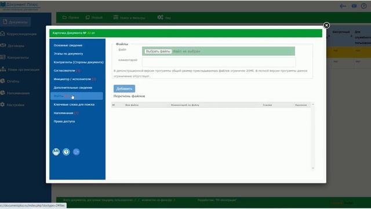Click the Выбрать файлы button
This screenshot has width=371, height=209.
(x=158, y=51)
